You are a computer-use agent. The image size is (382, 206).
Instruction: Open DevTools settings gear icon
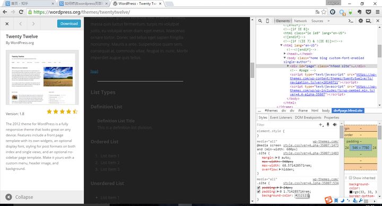pos(361,21)
